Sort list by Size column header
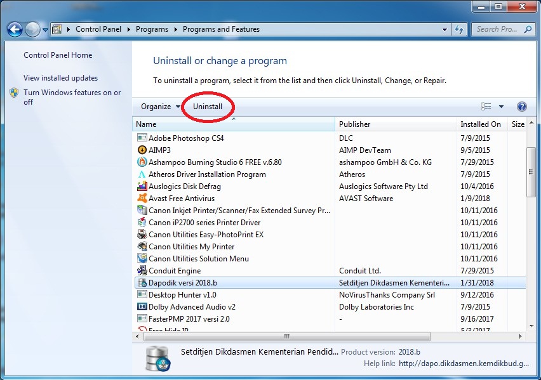This screenshot has width=541, height=380. [x=518, y=124]
